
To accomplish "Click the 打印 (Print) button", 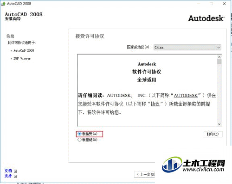I will tap(213, 134).
